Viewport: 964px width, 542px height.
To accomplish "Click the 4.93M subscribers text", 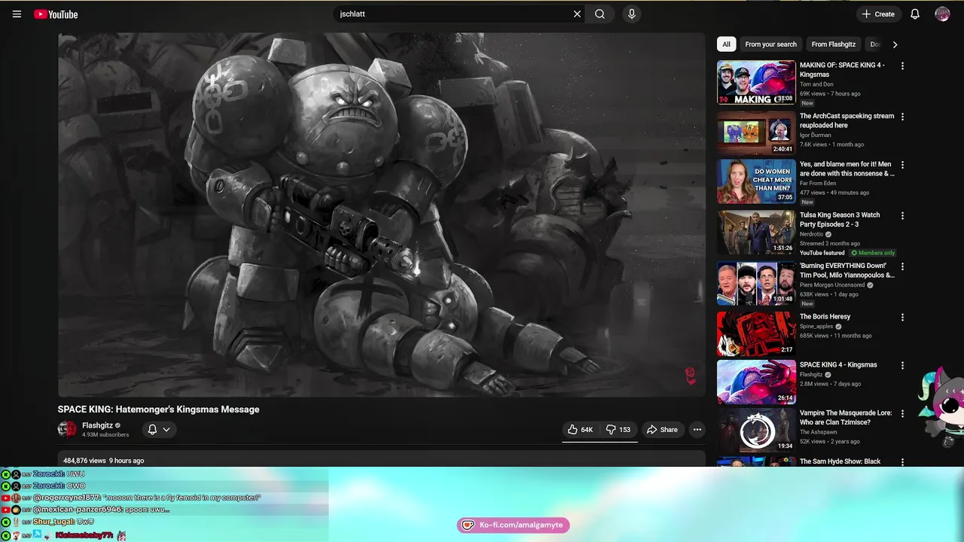I will click(x=105, y=435).
